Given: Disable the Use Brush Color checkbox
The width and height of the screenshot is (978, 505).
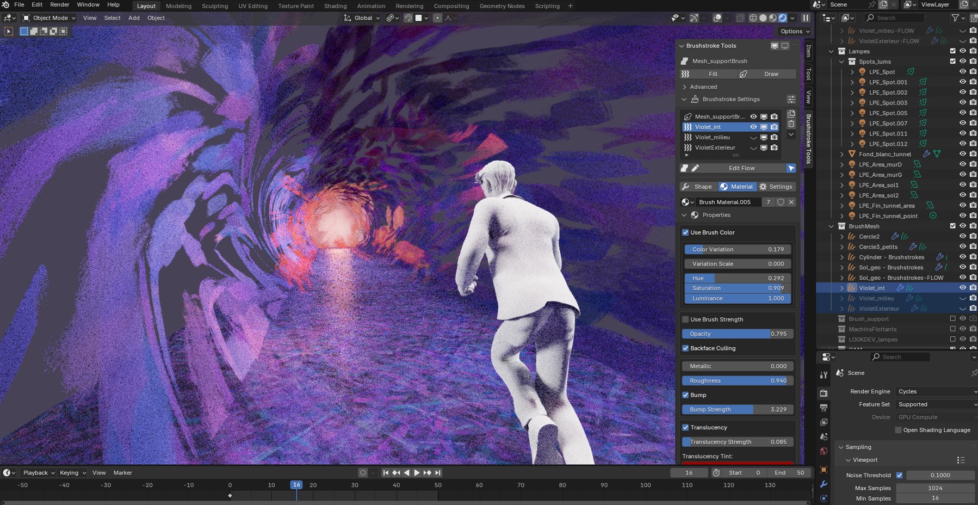Looking at the screenshot, I should [x=685, y=232].
